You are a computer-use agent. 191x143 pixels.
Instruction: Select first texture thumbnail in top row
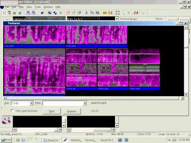click(35, 35)
